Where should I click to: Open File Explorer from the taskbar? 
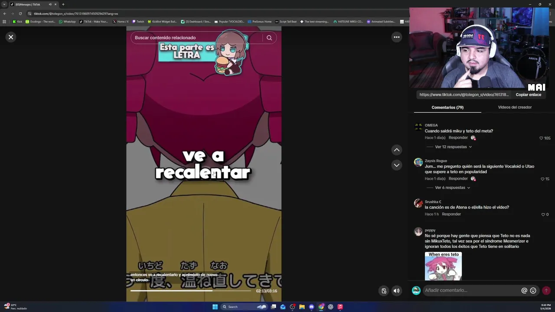[302, 307]
